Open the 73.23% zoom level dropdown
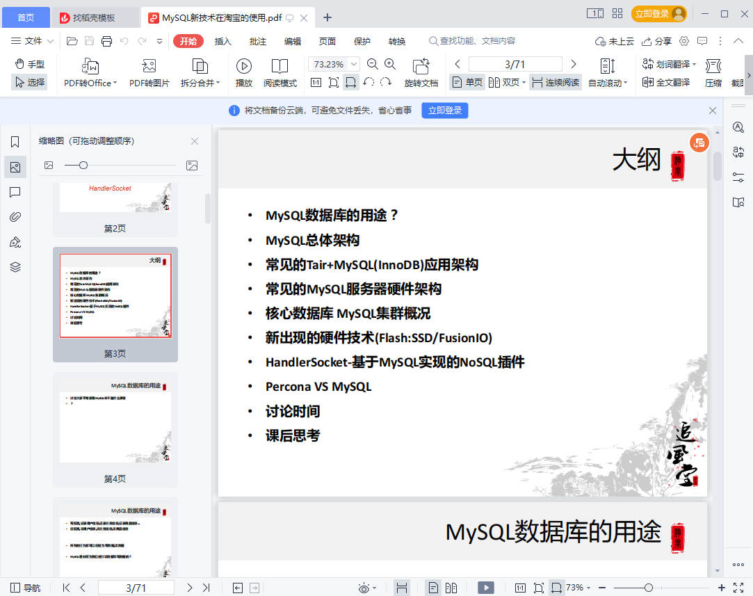The width and height of the screenshot is (753, 596). tap(354, 64)
